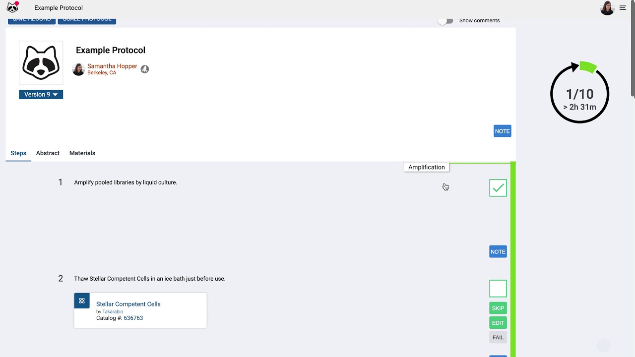Open protocols.io raccoon logo in header
This screenshot has height=357, width=635.
coord(12,7)
